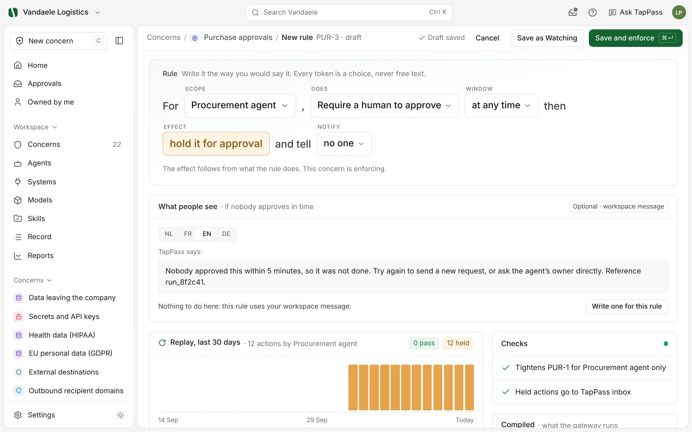Open Record in the sidebar
This screenshot has width=692, height=432.
[x=69, y=237]
